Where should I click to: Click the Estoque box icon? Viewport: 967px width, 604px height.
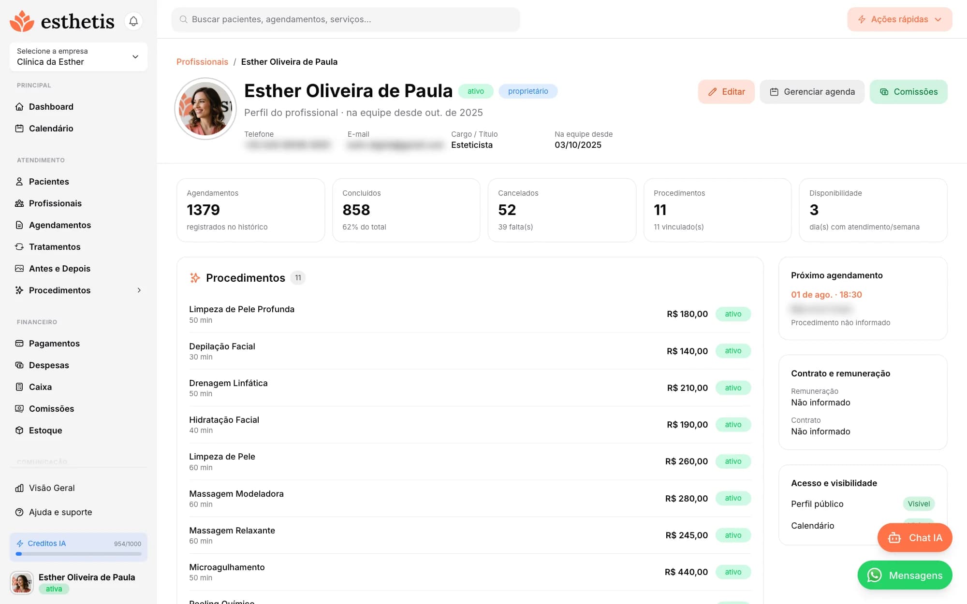[19, 431]
